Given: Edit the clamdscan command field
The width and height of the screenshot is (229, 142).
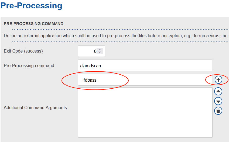Looking at the screenshot, I should coord(145,65).
